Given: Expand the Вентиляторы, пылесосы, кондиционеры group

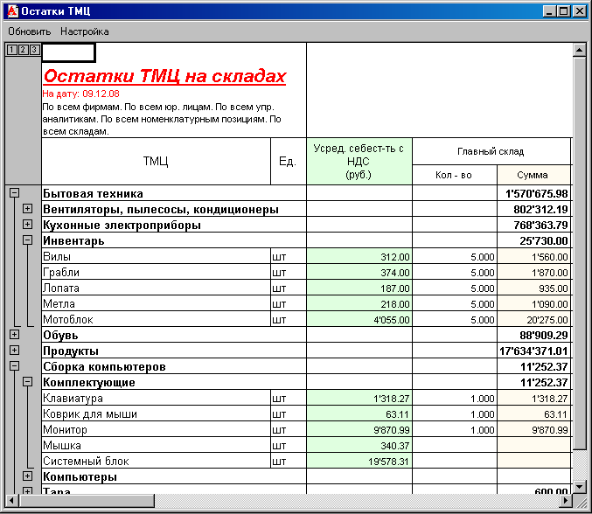Looking at the screenshot, I should click(27, 209).
